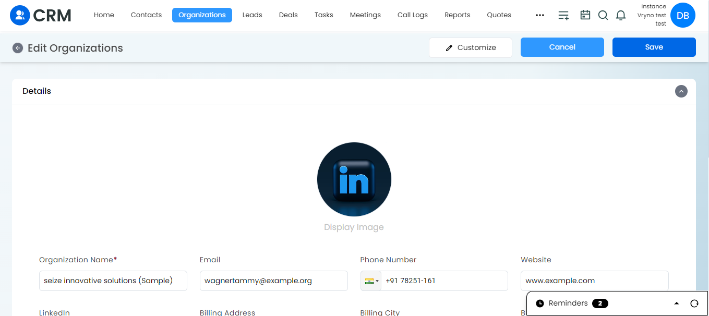Viewport: 709px width, 316px height.
Task: Select the Organizations tab
Action: pos(202,15)
